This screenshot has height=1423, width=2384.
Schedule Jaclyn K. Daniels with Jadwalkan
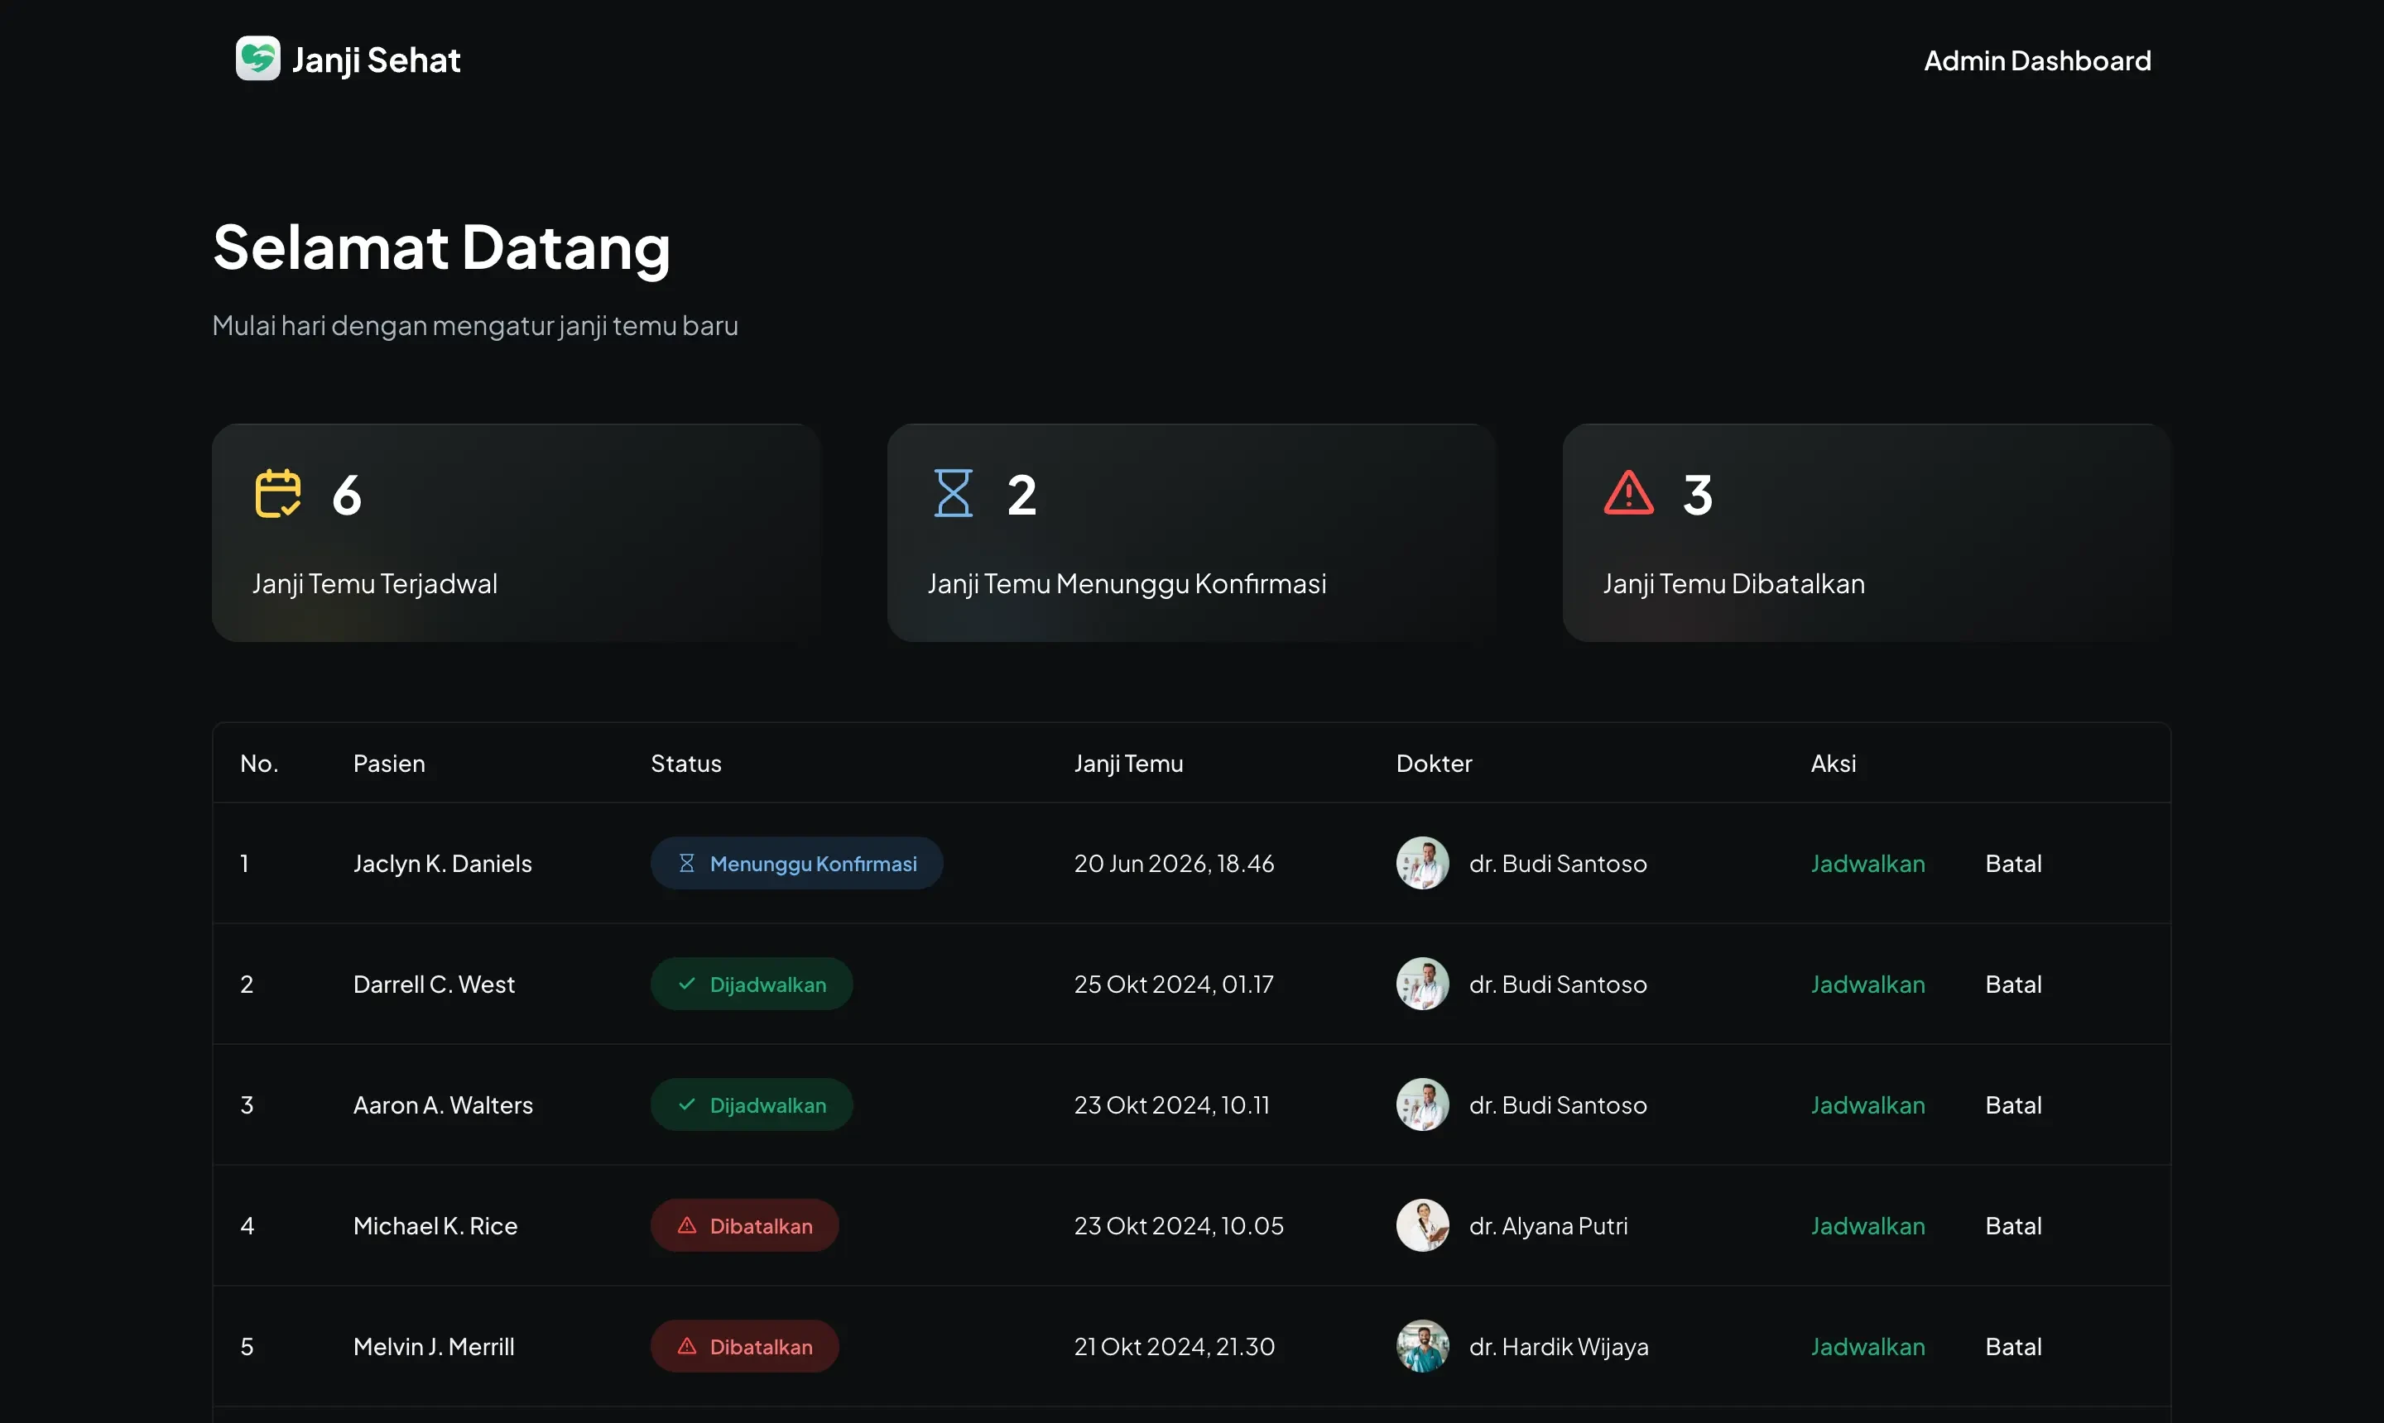tap(1867, 864)
